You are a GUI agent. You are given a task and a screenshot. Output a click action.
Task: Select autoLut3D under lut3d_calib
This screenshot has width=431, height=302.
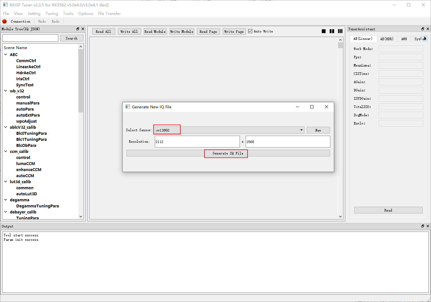pyautogui.click(x=26, y=194)
